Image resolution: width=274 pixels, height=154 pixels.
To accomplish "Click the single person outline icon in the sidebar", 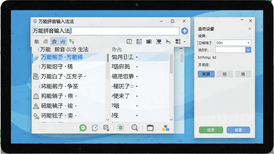I will click(x=36, y=96).
